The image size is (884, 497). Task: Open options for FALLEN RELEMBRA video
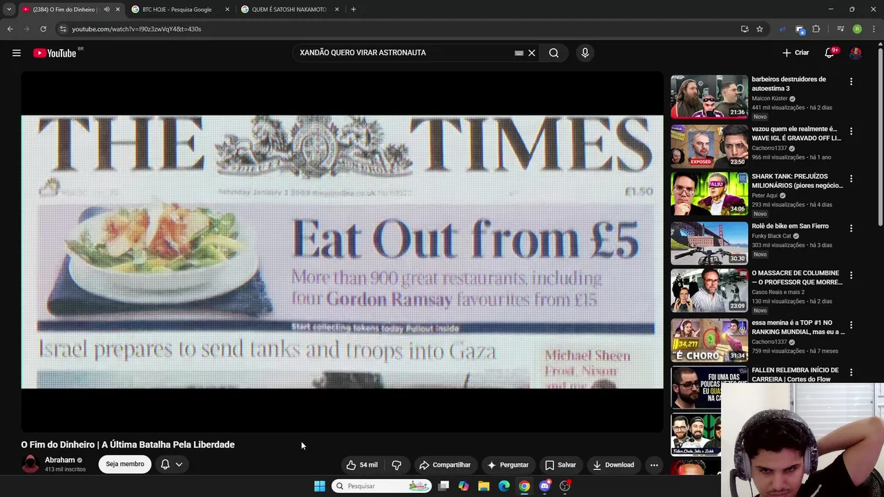pyautogui.click(x=851, y=373)
